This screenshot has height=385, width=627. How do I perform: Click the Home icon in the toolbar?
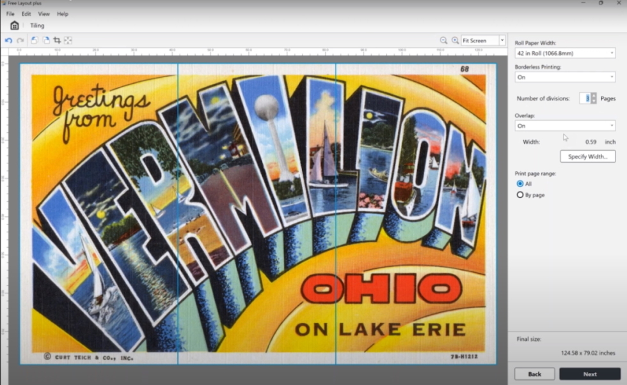[14, 25]
